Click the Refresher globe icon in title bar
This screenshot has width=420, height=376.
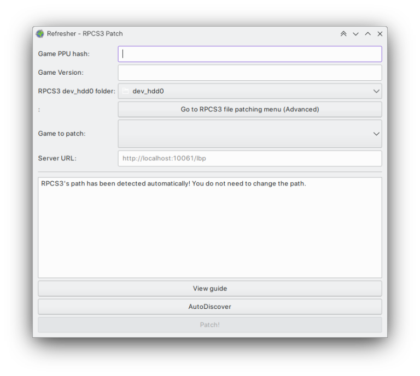40,34
